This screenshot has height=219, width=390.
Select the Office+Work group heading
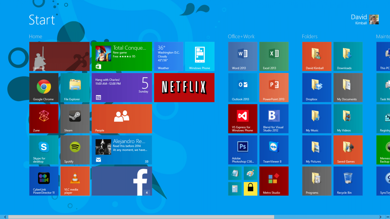click(x=241, y=36)
